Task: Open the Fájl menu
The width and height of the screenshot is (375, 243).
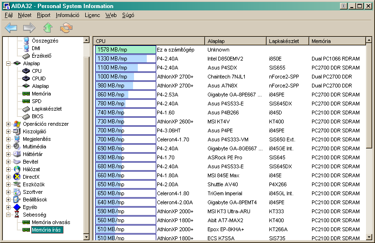Action: pyautogui.click(x=9, y=15)
